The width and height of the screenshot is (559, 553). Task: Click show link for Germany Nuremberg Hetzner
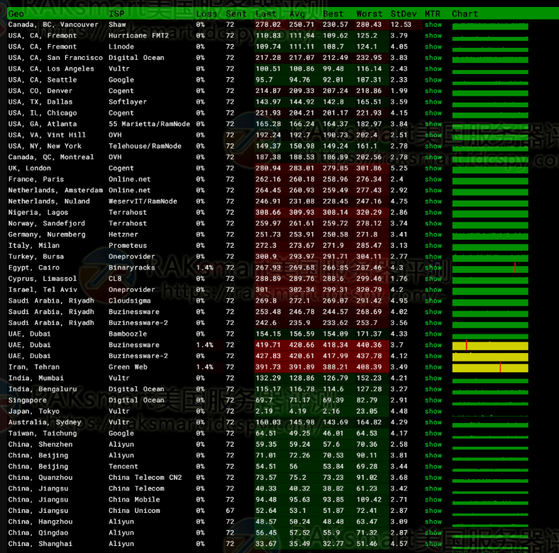coord(433,234)
